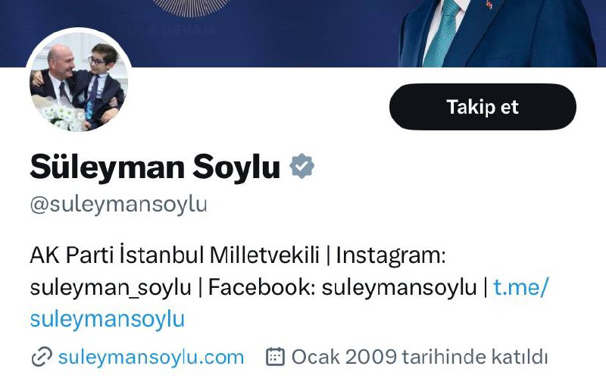
Task: Open the dark blue header banner image
Action: 303,33
